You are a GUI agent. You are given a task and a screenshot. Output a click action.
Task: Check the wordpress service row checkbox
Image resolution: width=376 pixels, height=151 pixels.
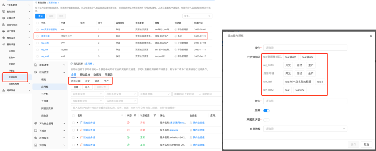click(73, 145)
